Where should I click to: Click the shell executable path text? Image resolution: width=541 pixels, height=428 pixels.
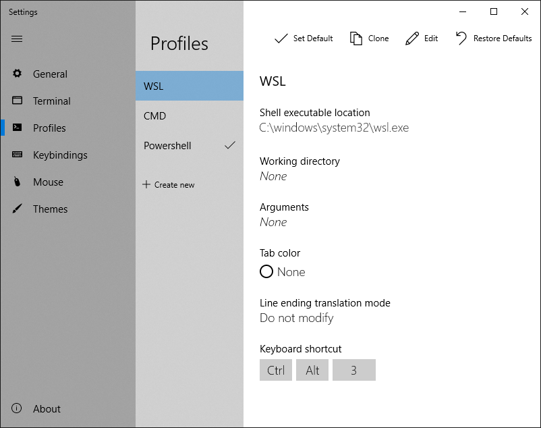[334, 128]
